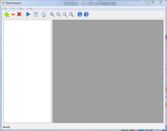The height and width of the screenshot is (131, 167).
Task: Click the red X Clear all icon
Action: point(19,14)
